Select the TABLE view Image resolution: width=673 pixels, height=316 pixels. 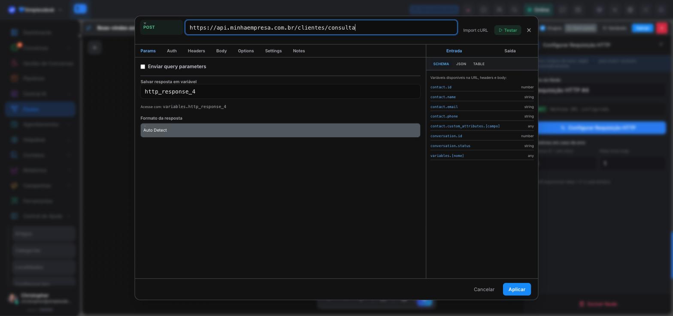click(479, 64)
